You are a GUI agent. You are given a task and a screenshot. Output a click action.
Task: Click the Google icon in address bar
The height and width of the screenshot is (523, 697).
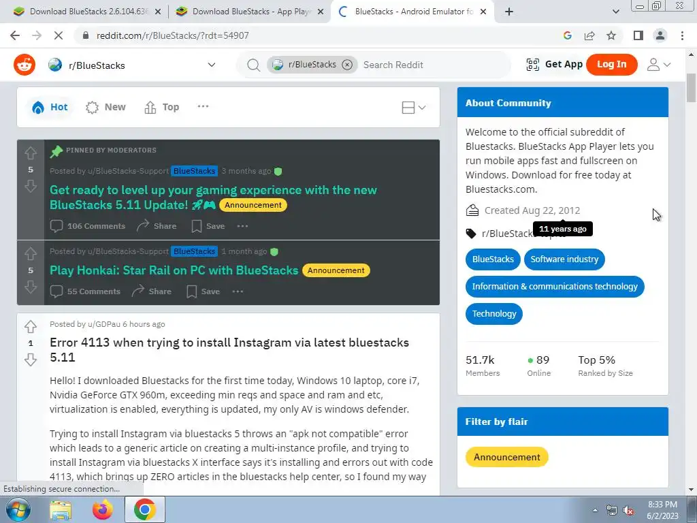point(567,35)
